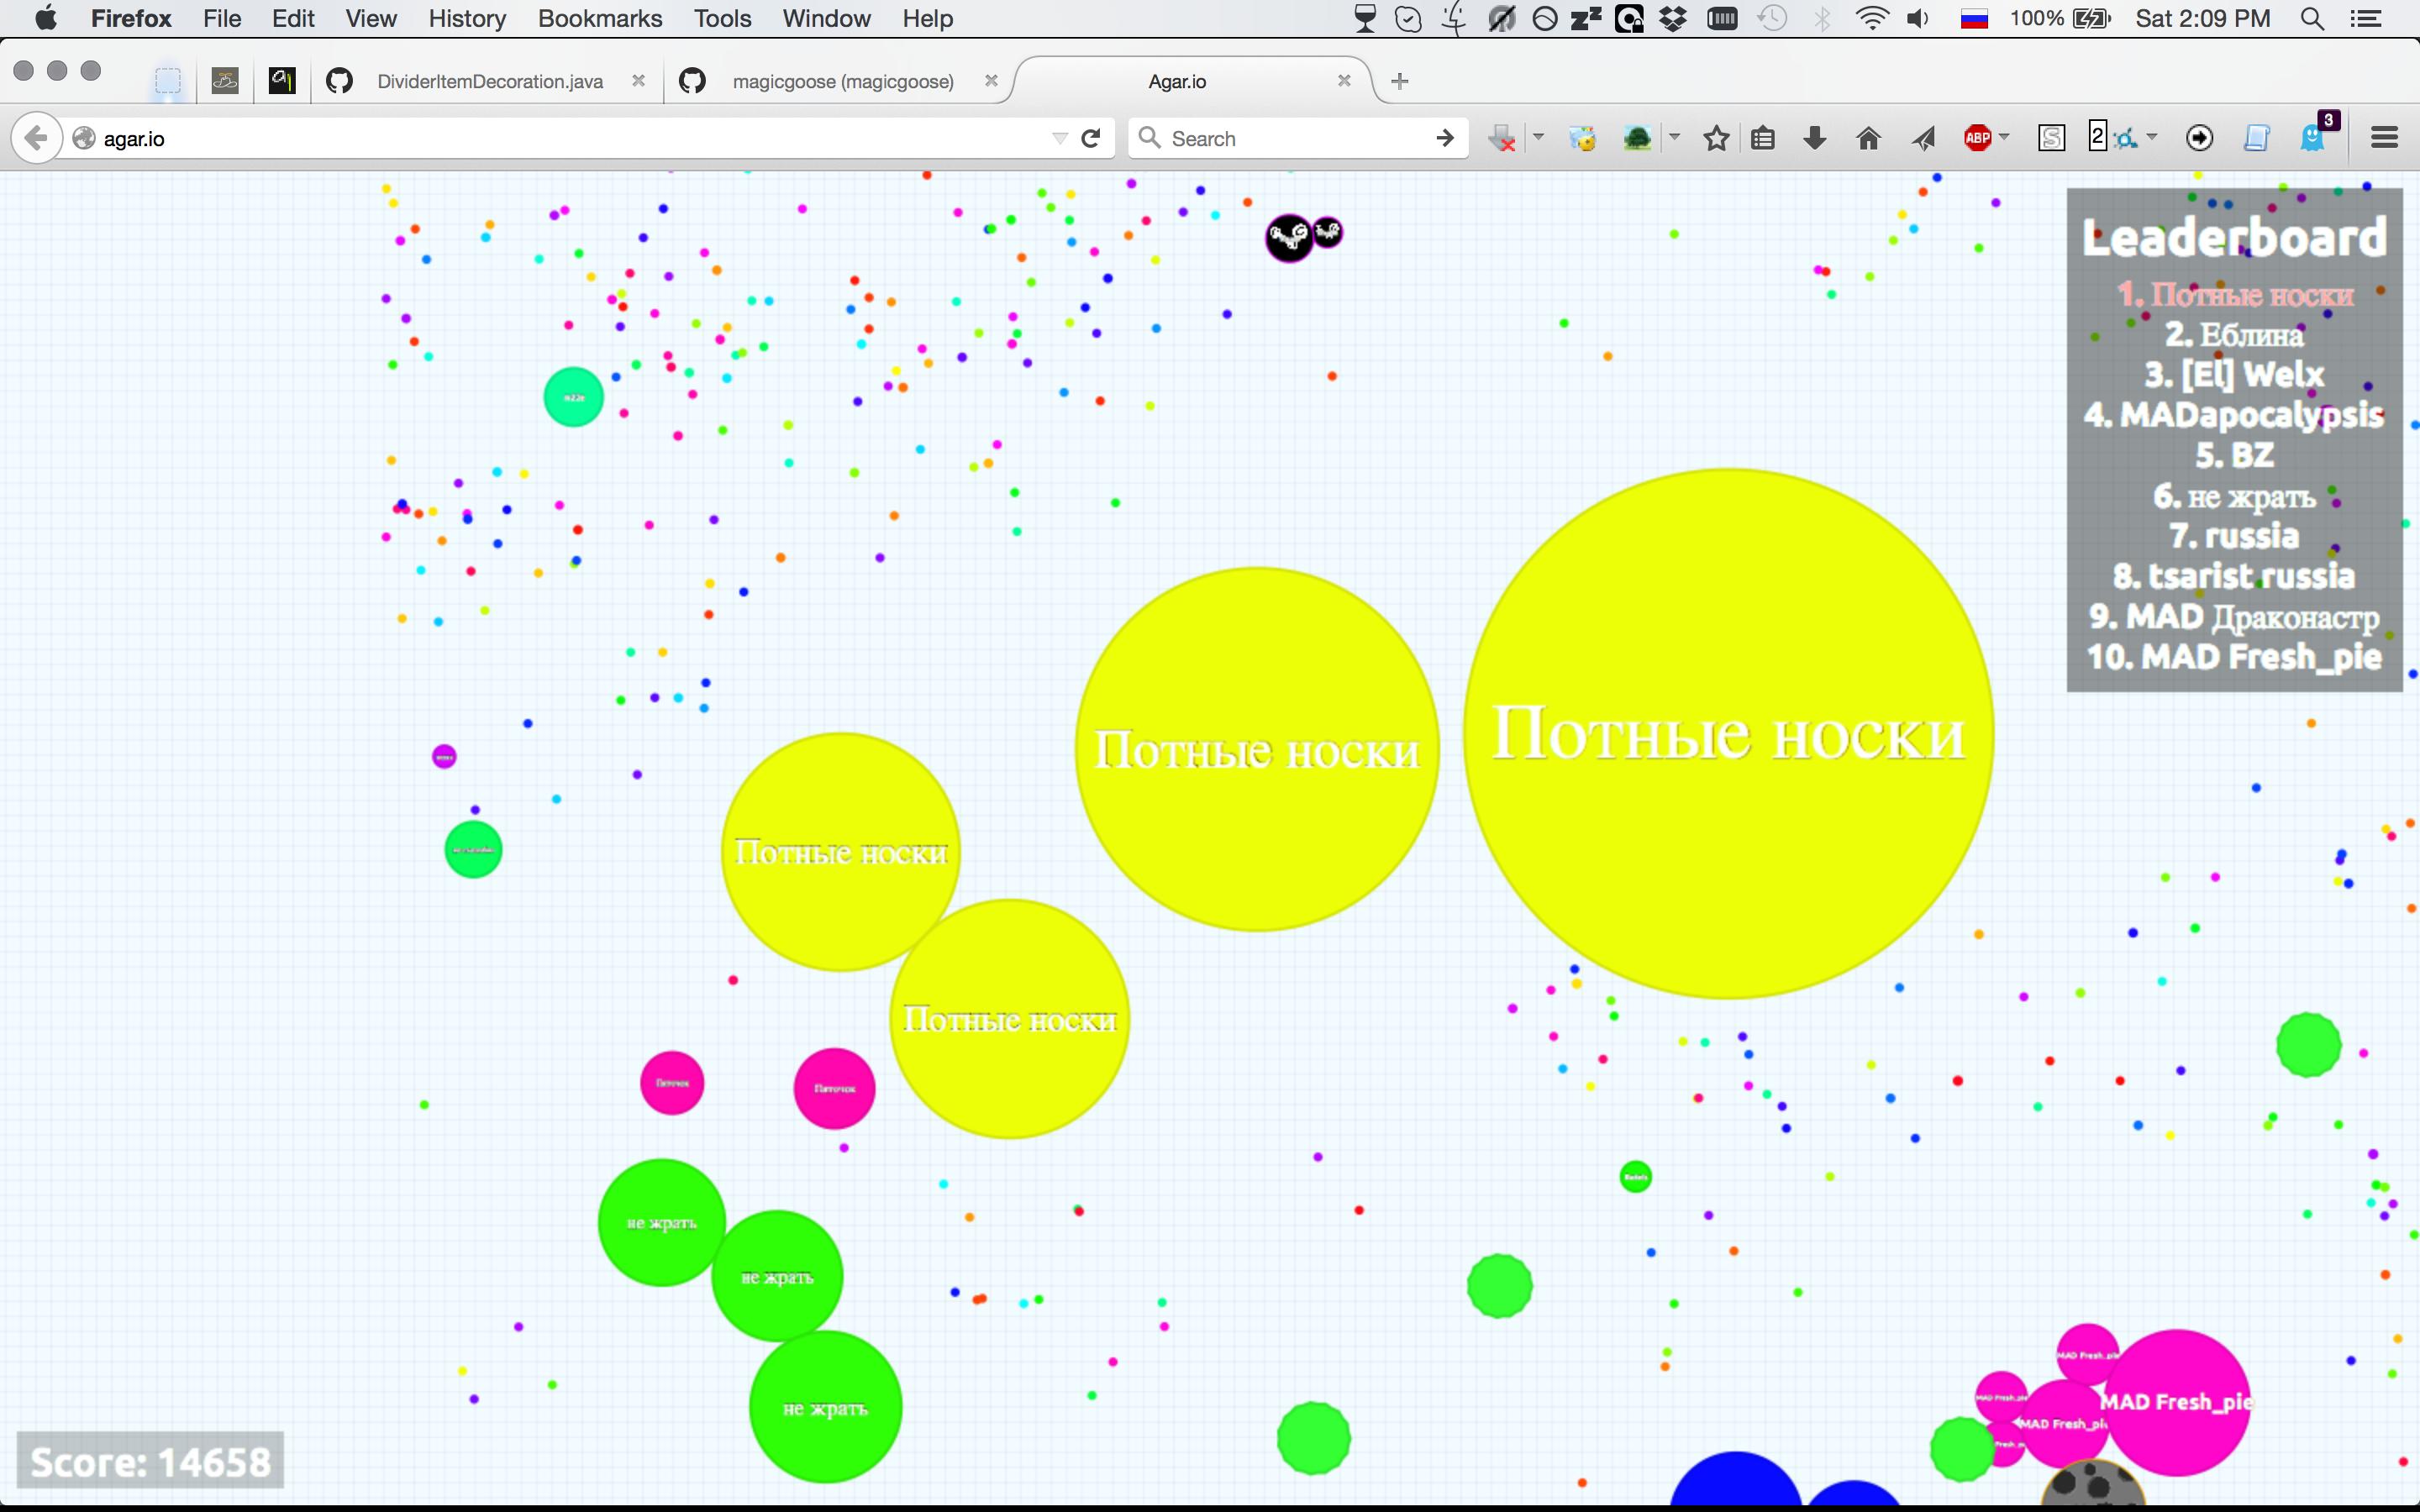The width and height of the screenshot is (2420, 1512).
Task: Click the Time Machine clock icon in menu bar
Action: [x=1773, y=18]
